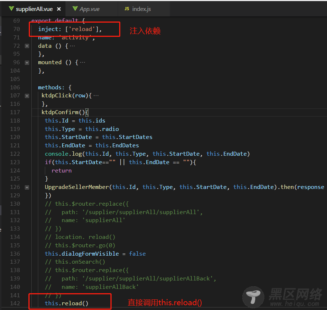
Task: Click line number 142
Action: (15, 303)
